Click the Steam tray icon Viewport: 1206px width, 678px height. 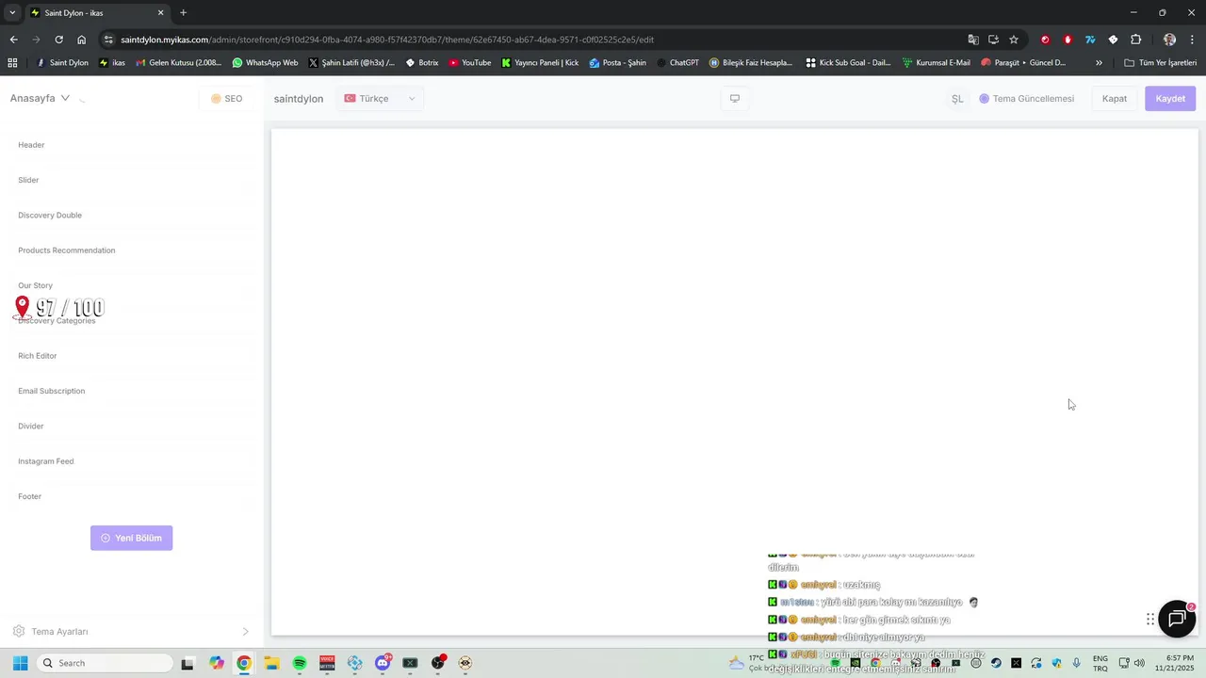click(x=996, y=663)
